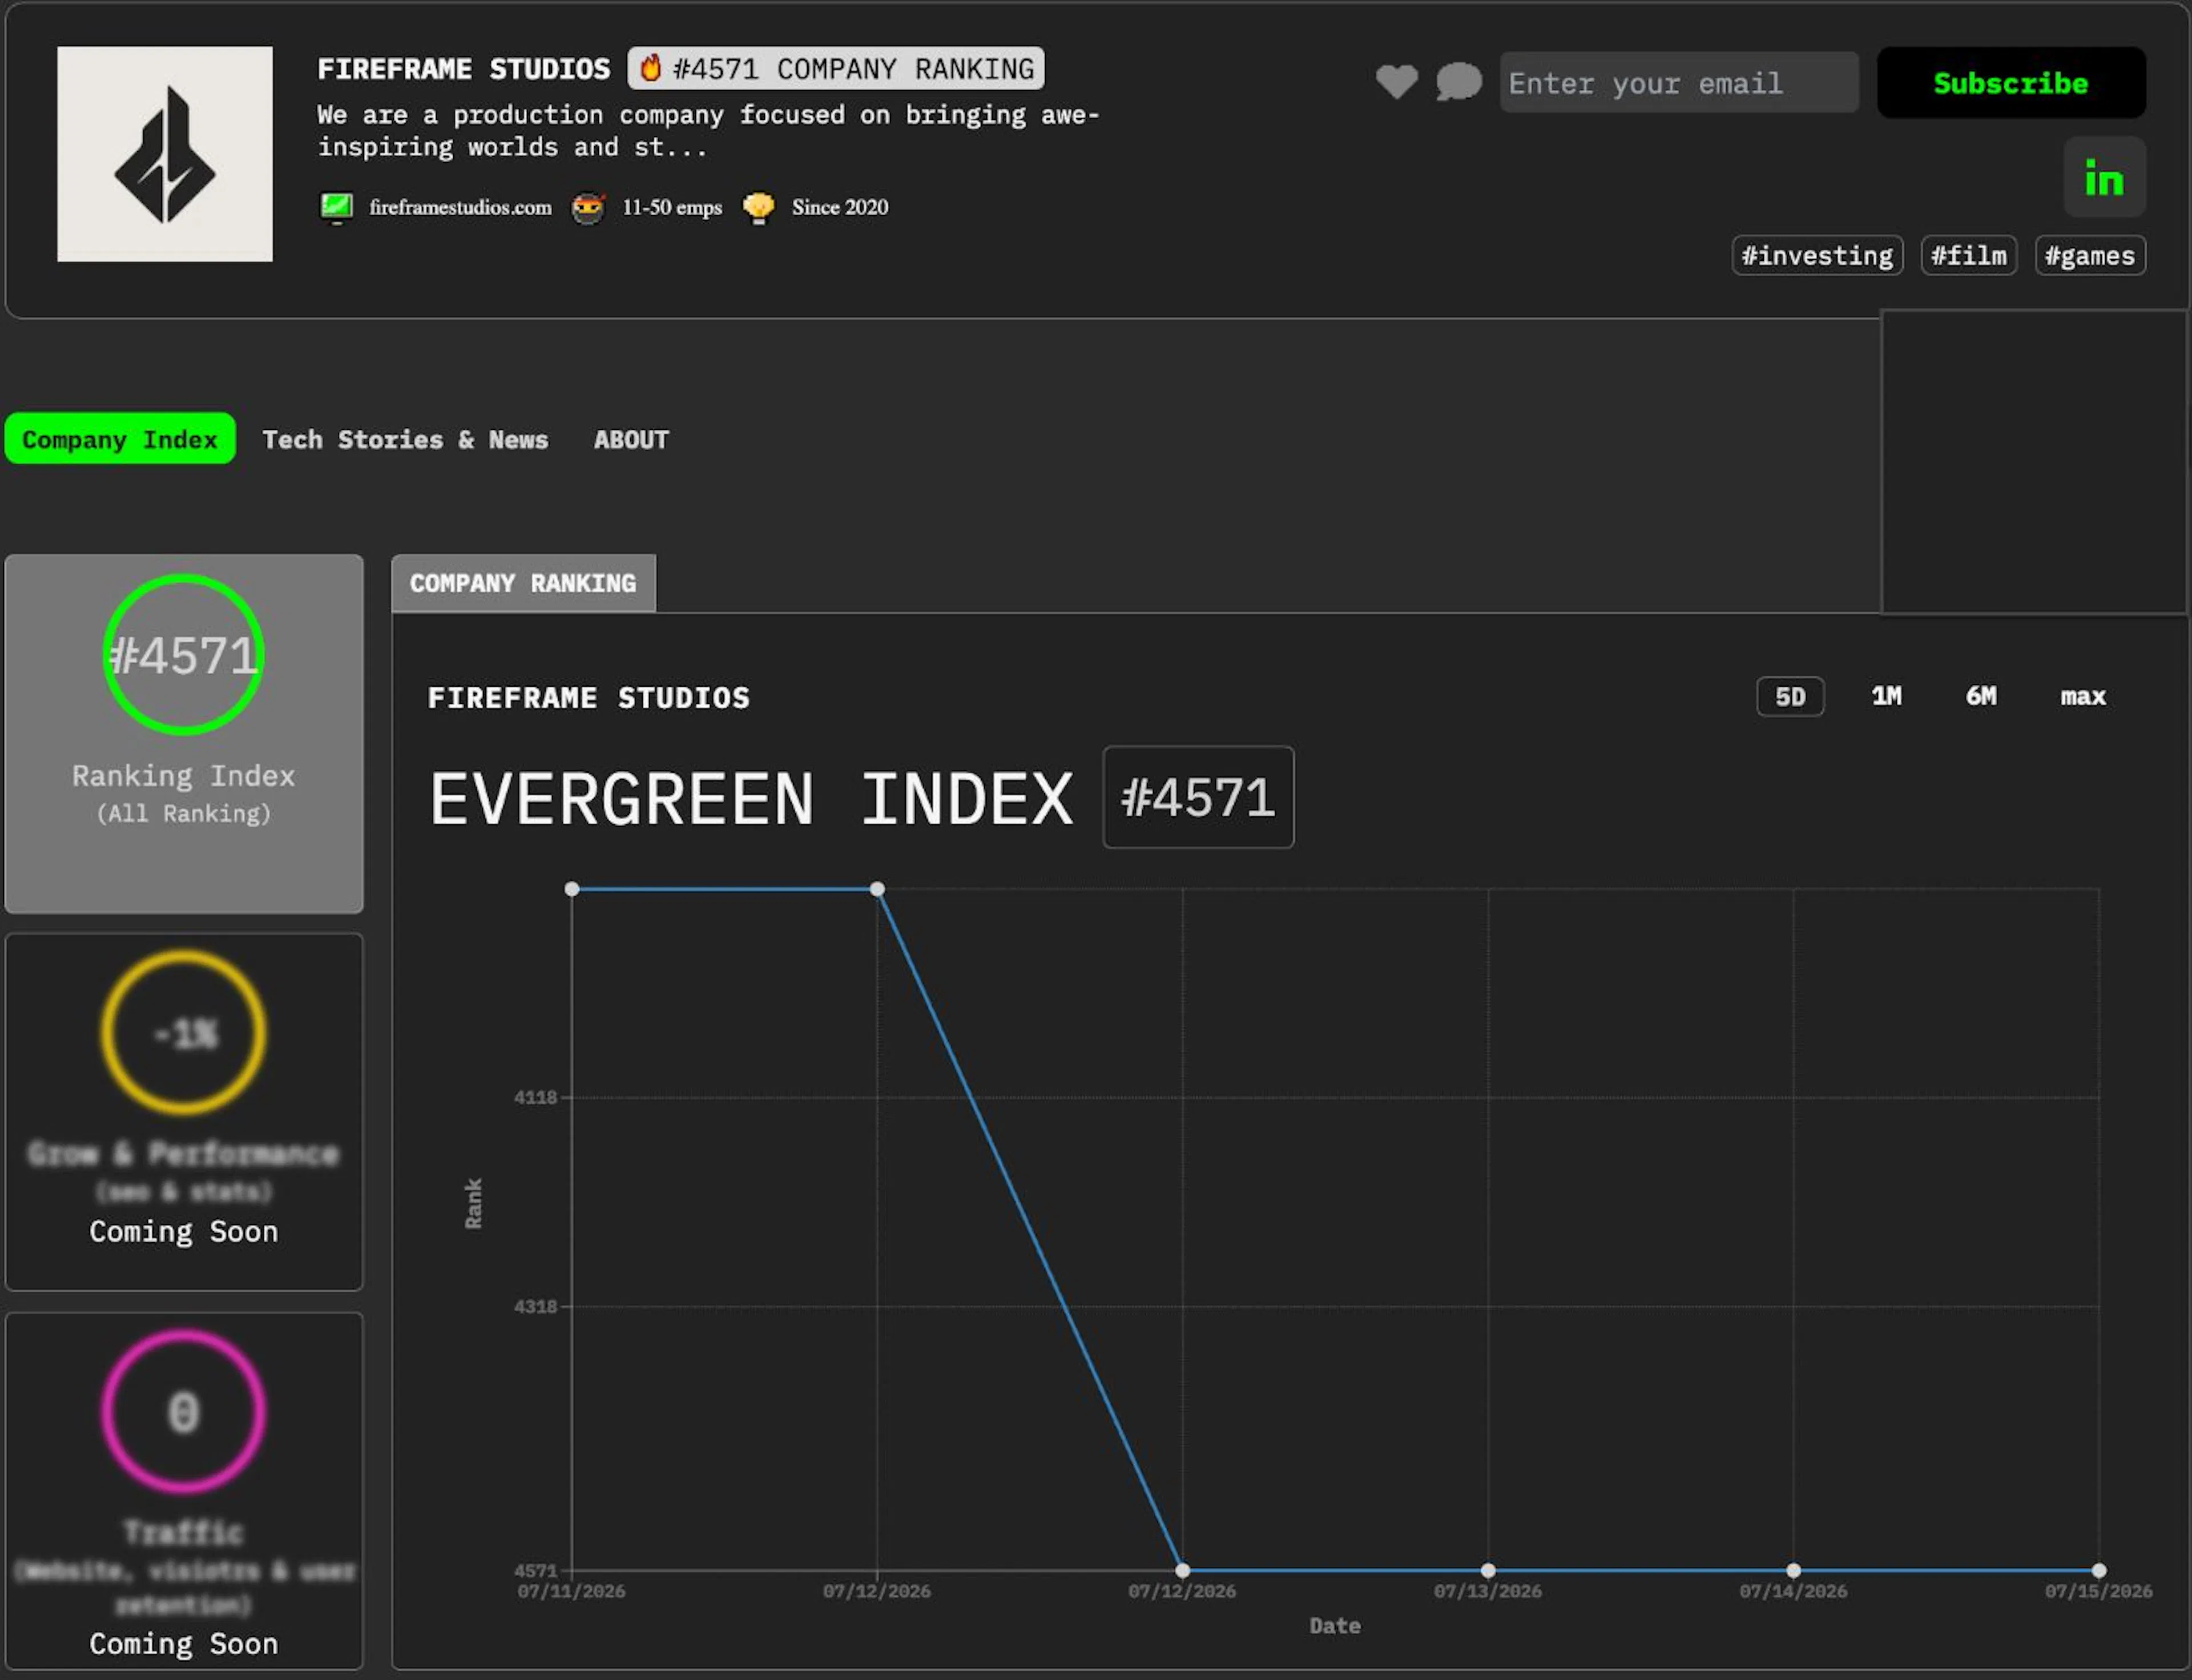The width and height of the screenshot is (2192, 1680).
Task: Click the pink 0 traffic circle
Action: pyautogui.click(x=184, y=1412)
